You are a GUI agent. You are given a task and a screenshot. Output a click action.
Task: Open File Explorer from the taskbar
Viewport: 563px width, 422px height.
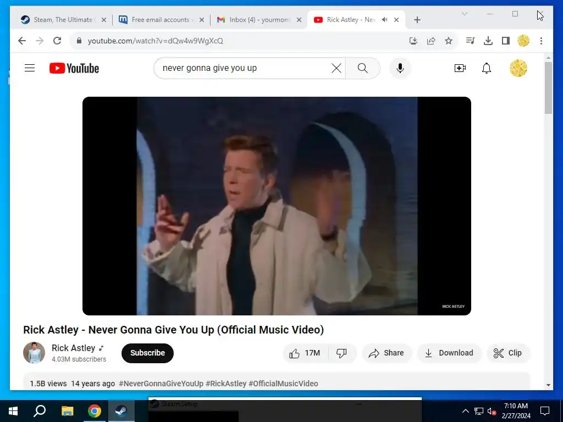tap(67, 411)
